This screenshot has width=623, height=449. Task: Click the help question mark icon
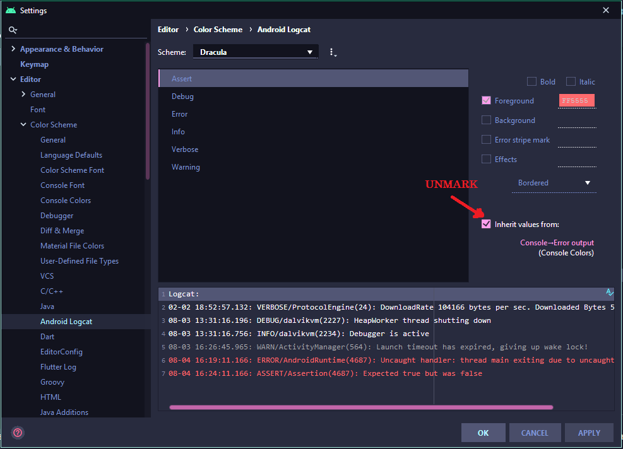(x=18, y=433)
